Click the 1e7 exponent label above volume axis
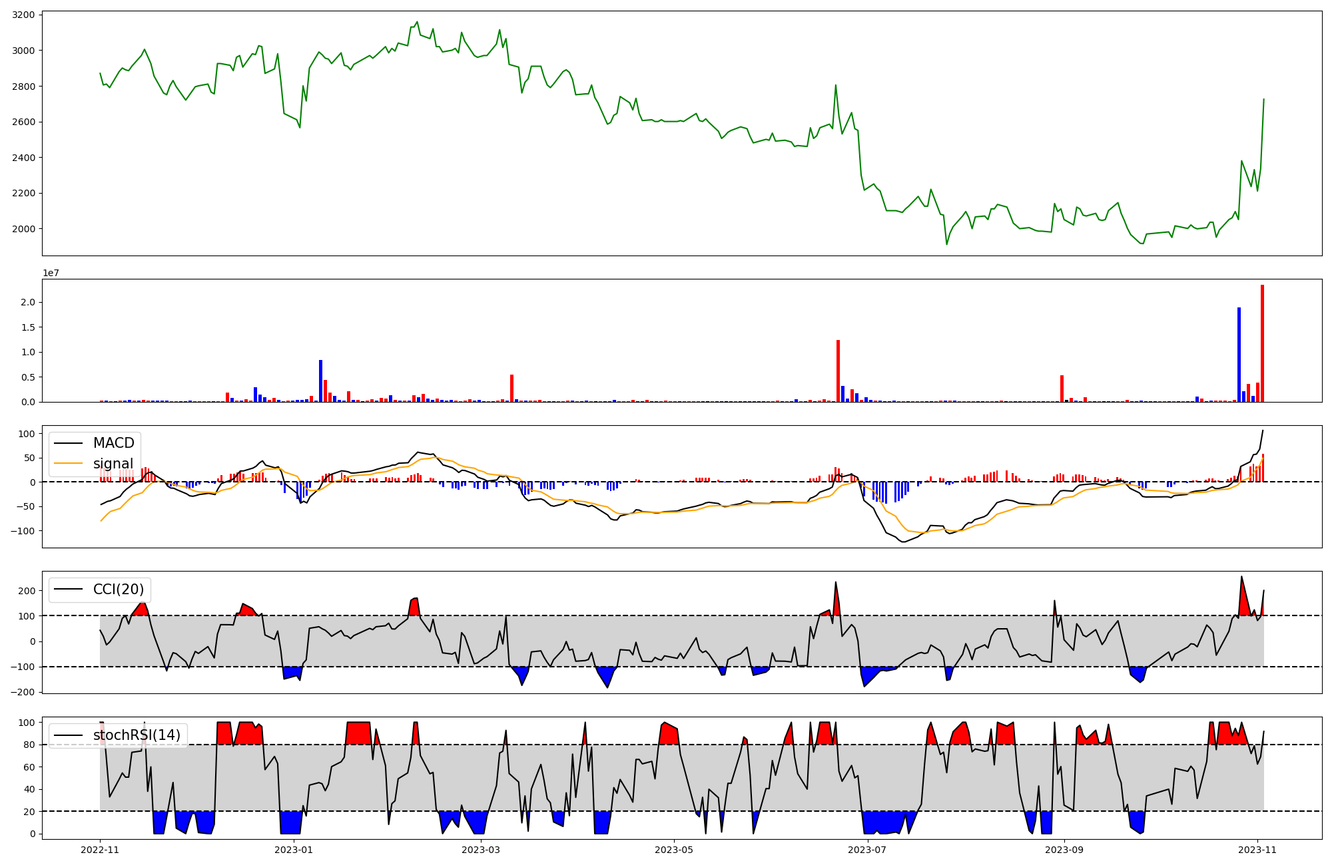The image size is (1332, 865). [x=51, y=273]
